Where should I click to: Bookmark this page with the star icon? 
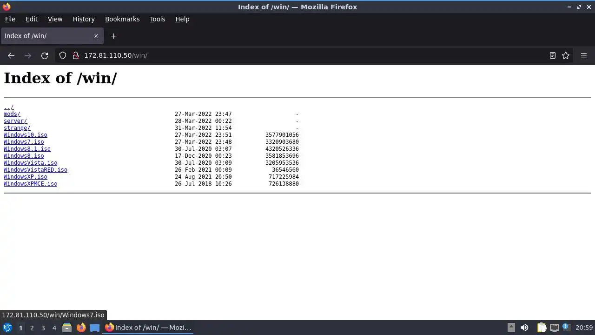click(x=566, y=55)
